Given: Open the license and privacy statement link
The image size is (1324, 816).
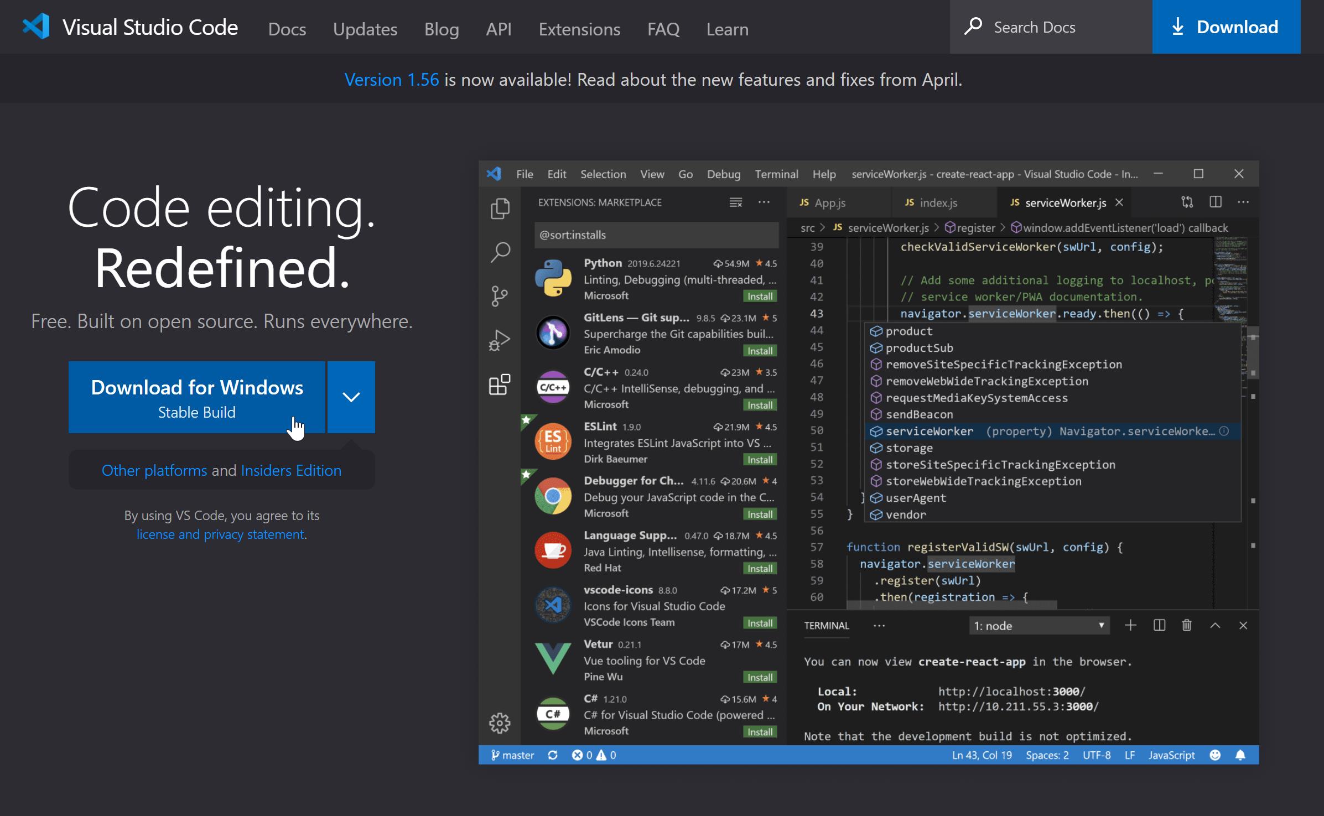Looking at the screenshot, I should pos(220,534).
